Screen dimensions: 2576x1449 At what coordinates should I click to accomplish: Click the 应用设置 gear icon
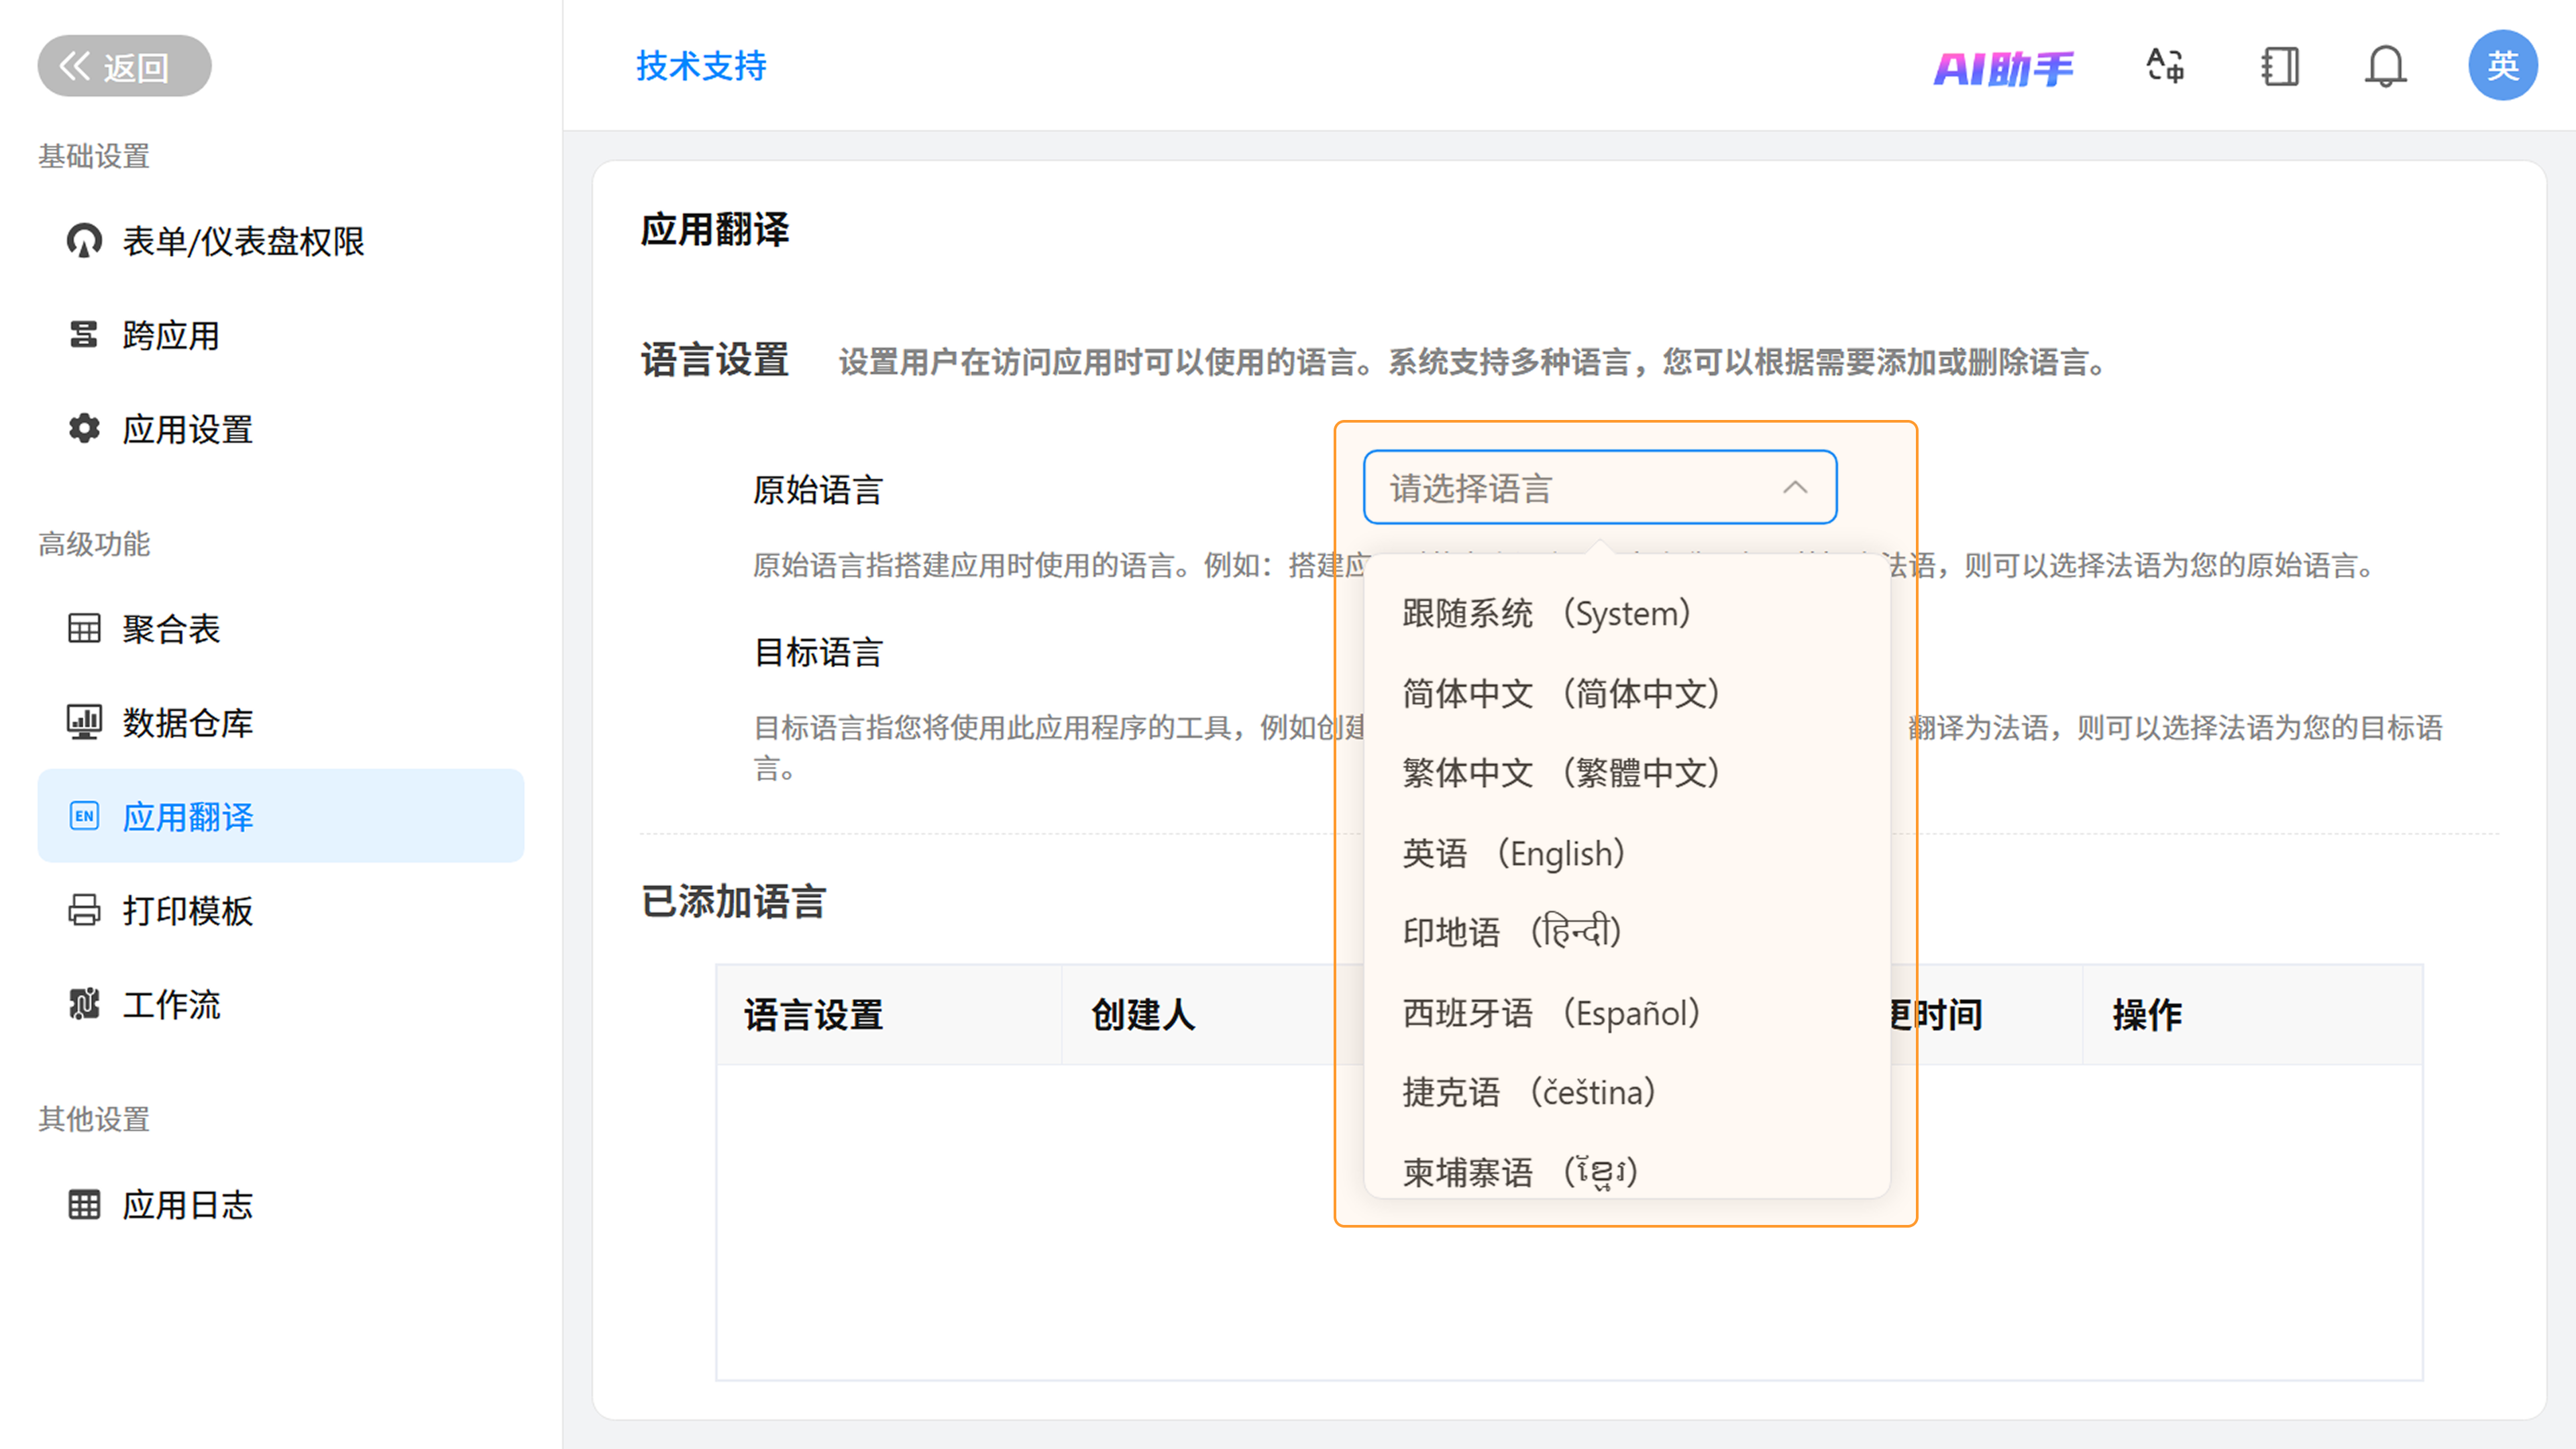point(84,429)
